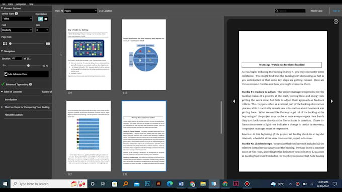Expand The Five Steps chapter entry

pyautogui.click(x=2, y=107)
